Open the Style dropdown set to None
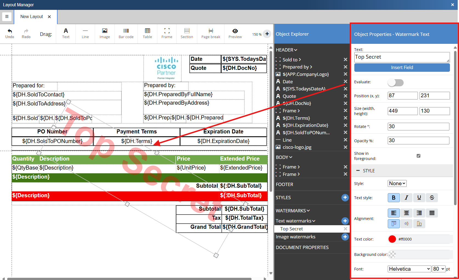The height and width of the screenshot is (280, 459). pyautogui.click(x=397, y=184)
